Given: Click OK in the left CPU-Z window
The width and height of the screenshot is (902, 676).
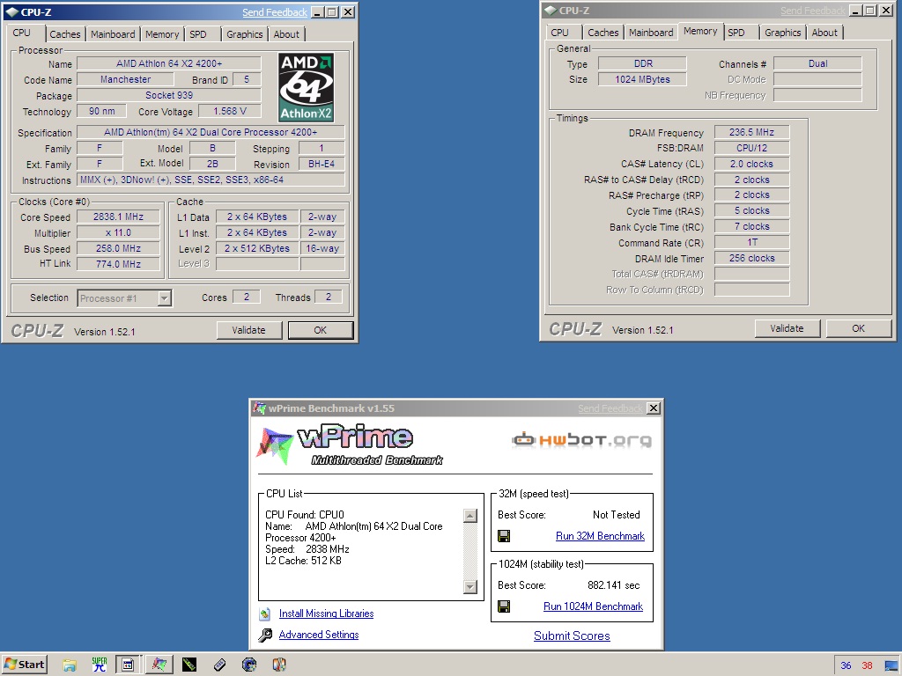Looking at the screenshot, I should [x=321, y=331].
